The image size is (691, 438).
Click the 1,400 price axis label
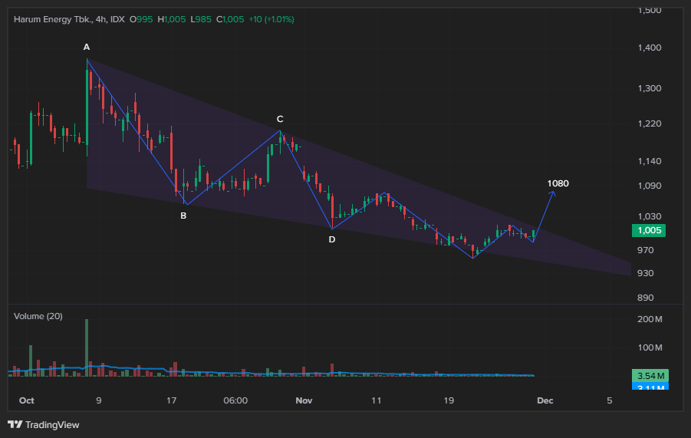(x=650, y=48)
